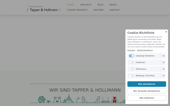Expand details arrow for Funktionell
Screen dimensions: 170x106
point(163,62)
